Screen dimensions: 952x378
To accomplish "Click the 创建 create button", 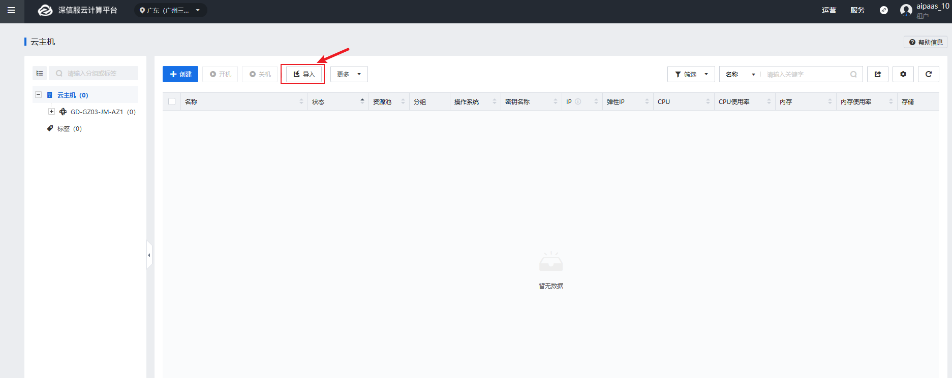I will [180, 74].
